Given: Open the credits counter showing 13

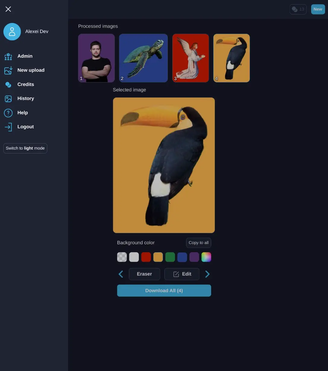Looking at the screenshot, I should pos(298,9).
